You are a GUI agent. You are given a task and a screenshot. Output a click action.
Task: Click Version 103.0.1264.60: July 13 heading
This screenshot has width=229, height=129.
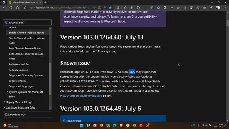coord(102,37)
